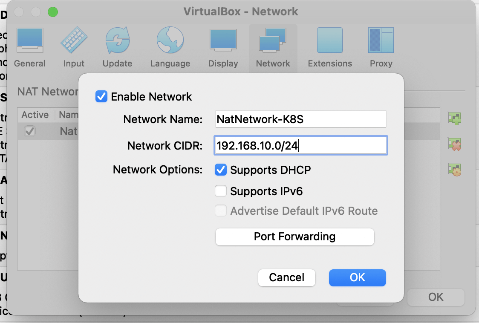
Task: Click the edit selected NAT network icon
Action: [455, 170]
